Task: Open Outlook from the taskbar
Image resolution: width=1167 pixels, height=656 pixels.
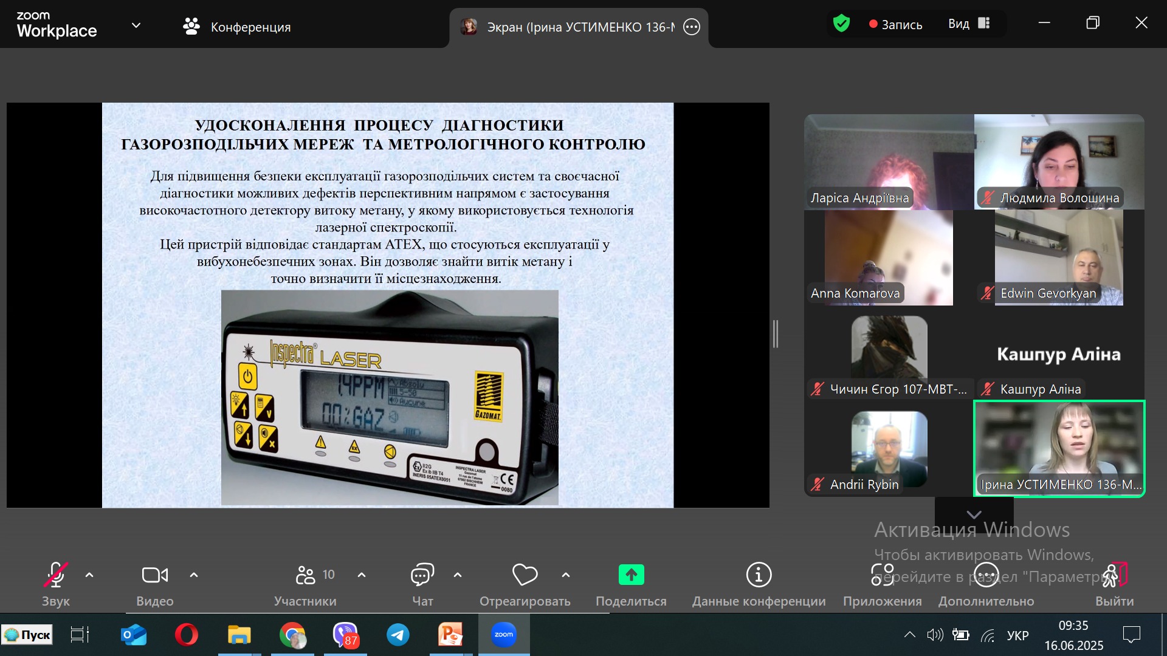Action: click(x=134, y=635)
